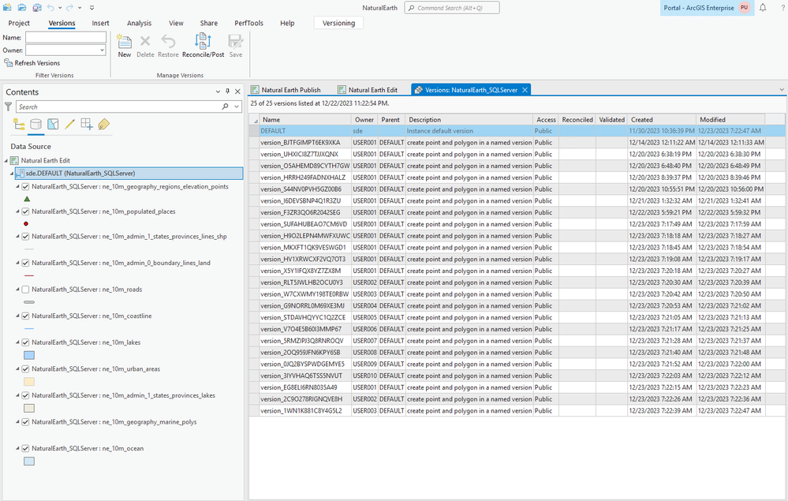788x501 pixels.
Task: Click the version Name filter field
Action: point(65,37)
